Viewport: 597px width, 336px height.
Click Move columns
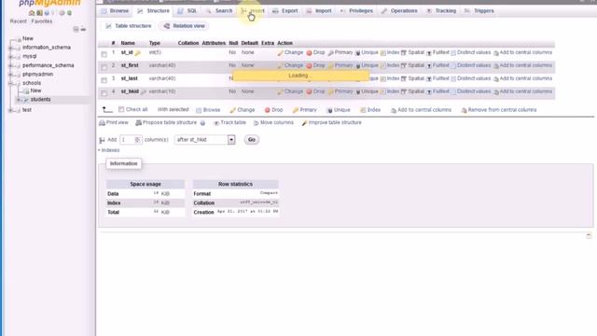click(x=273, y=122)
